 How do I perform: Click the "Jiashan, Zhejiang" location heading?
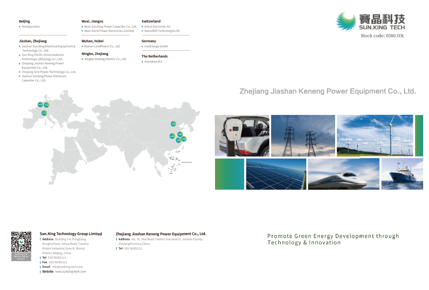point(33,41)
